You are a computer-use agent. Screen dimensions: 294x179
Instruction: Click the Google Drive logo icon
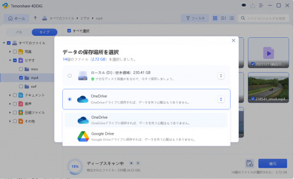point(83,136)
